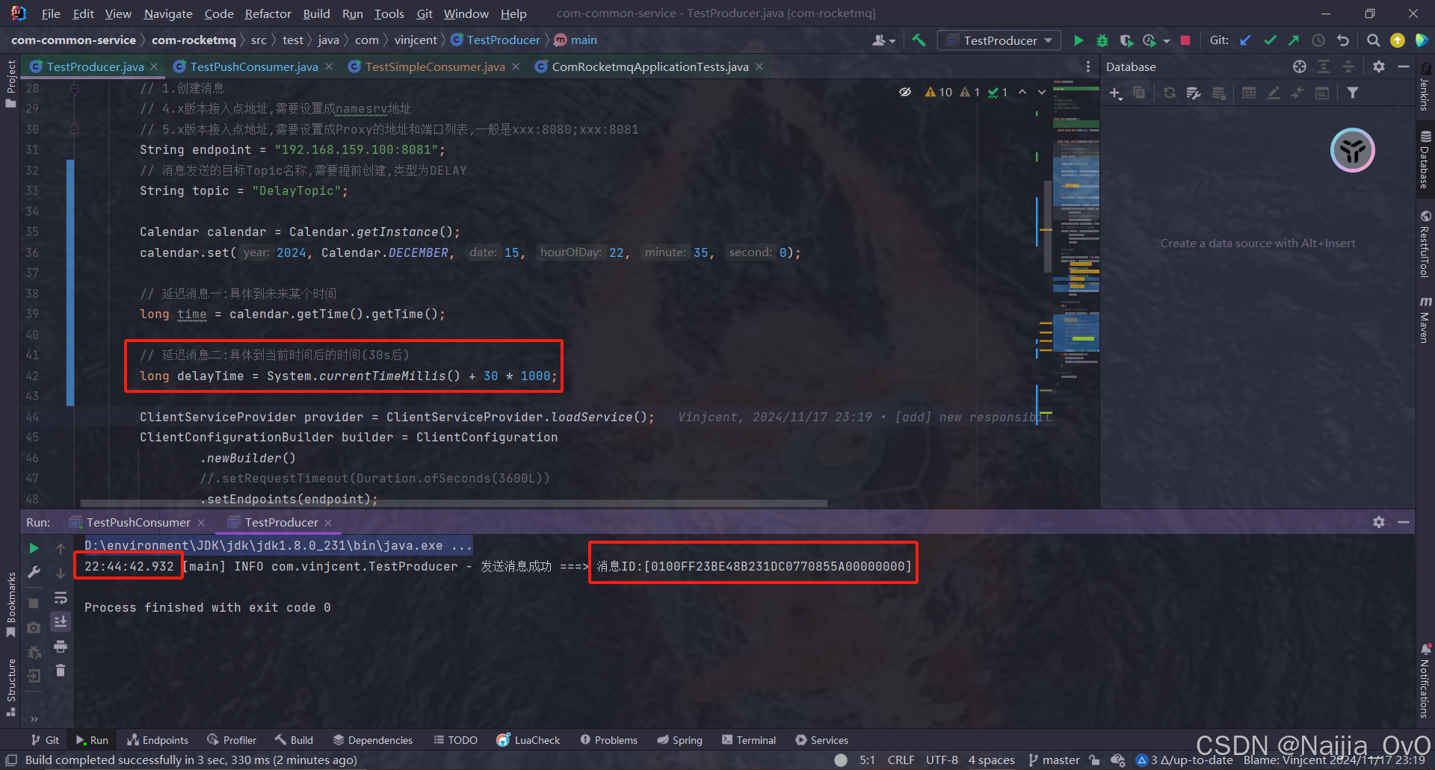
Task: Open UTF-8 encoding selector
Action: pos(942,760)
